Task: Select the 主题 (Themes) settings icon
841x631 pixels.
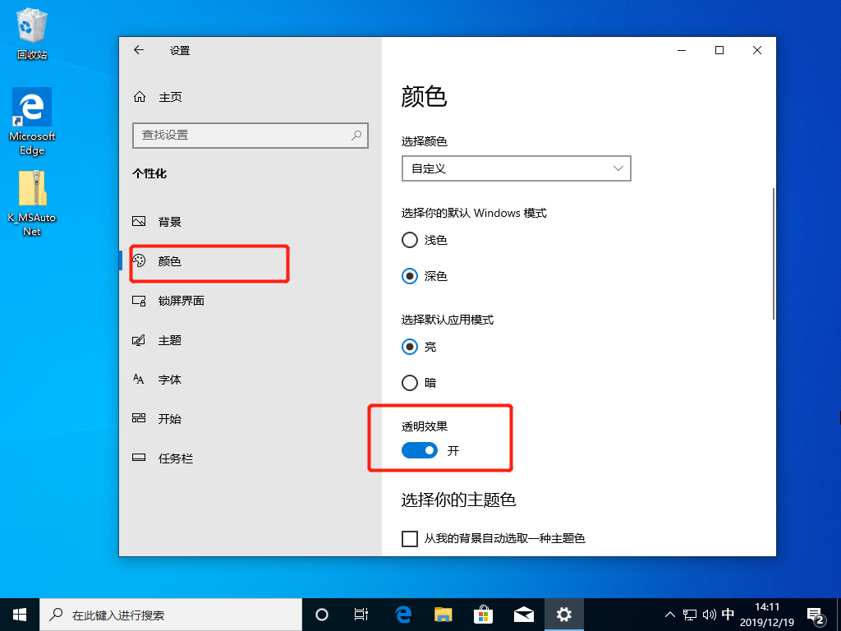Action: (x=140, y=340)
